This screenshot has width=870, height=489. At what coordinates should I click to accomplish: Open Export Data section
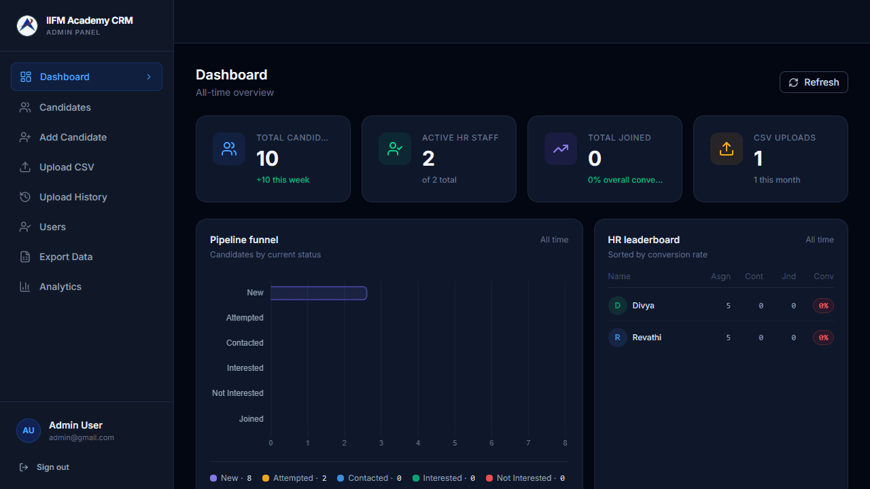click(x=86, y=257)
